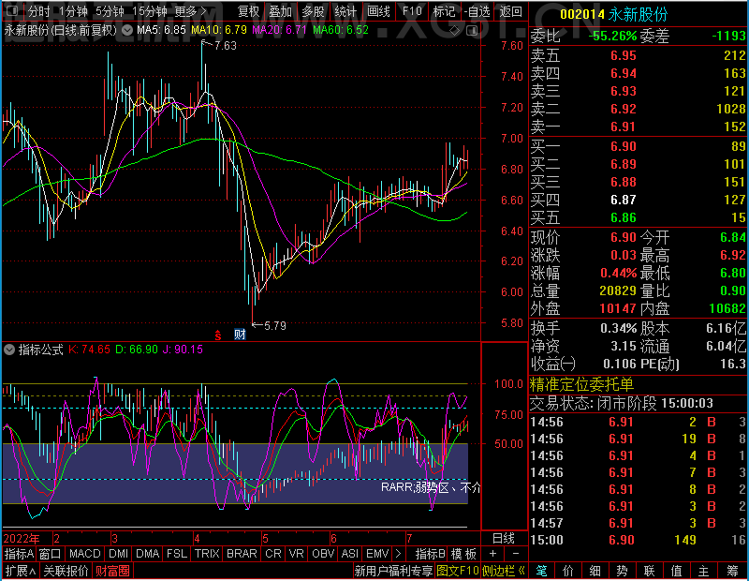The width and height of the screenshot is (749, 581).
Task: Select the EMV indicator
Action: point(377,554)
